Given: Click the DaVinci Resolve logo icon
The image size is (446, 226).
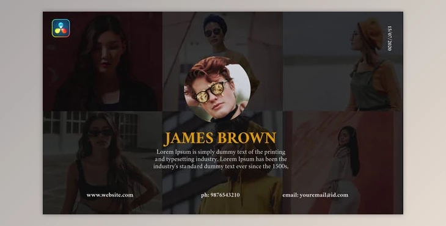Looking at the screenshot, I should pos(61,28).
